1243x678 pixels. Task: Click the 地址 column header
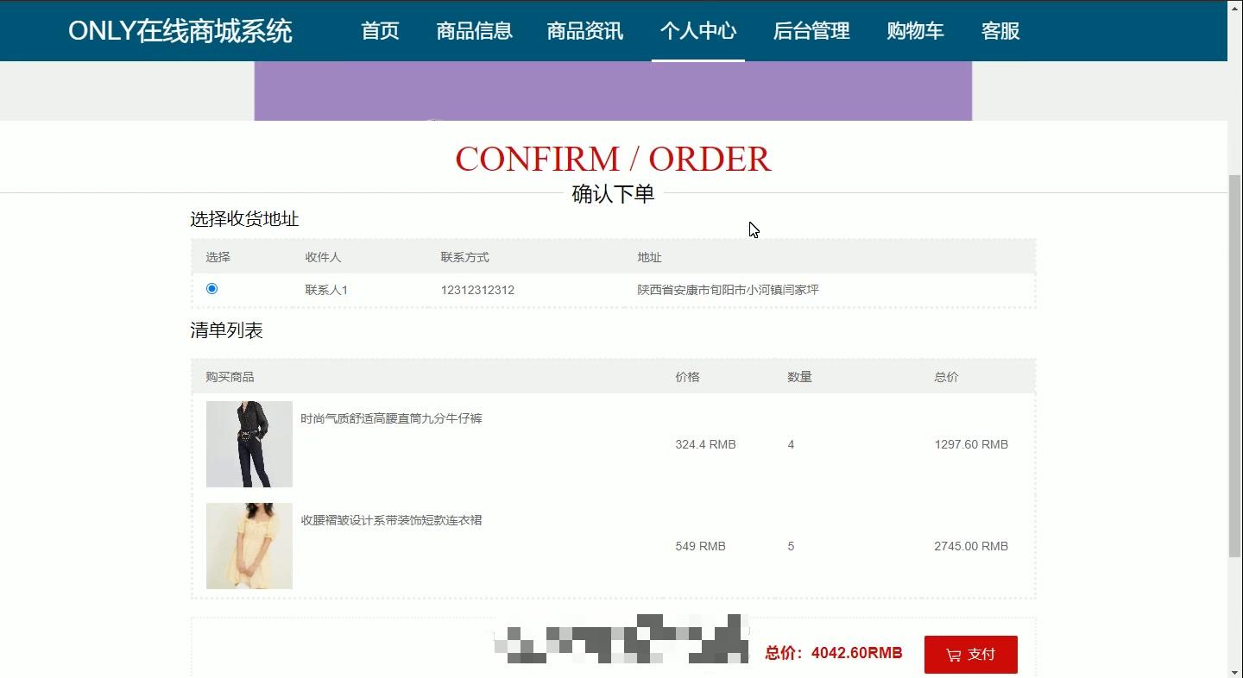click(x=649, y=257)
